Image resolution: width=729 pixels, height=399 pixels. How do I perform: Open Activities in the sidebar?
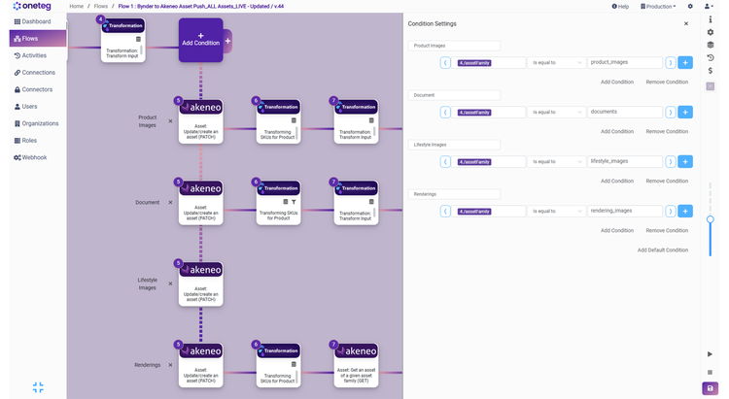pos(34,55)
